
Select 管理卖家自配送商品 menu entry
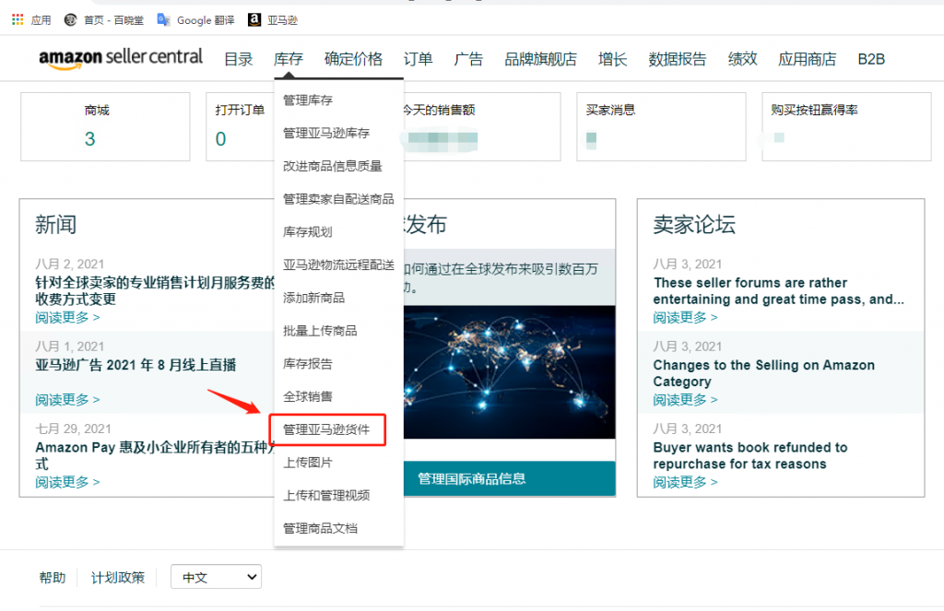pos(338,199)
